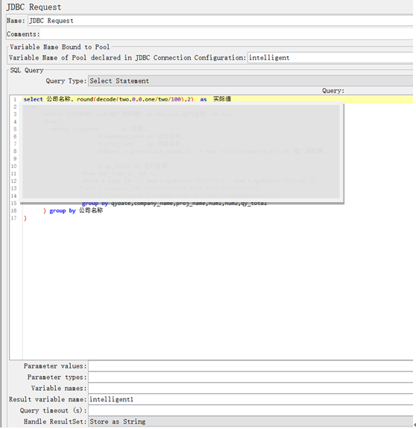416x429 pixels.
Task: Click line number 16 in the editor gutter
Action: click(14, 210)
